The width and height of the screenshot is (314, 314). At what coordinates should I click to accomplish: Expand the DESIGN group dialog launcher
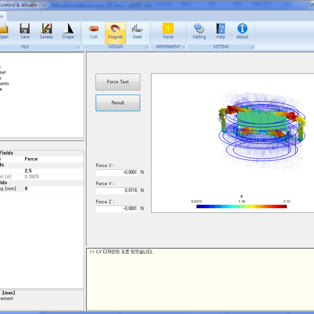(x=146, y=47)
